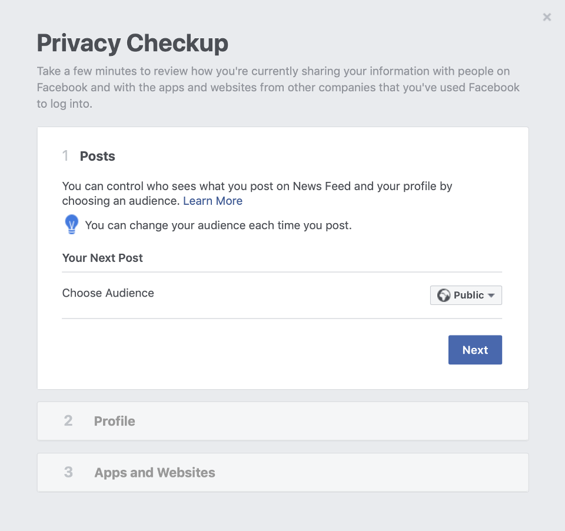Image resolution: width=565 pixels, height=531 pixels.
Task: Click the blue lightbulb tip icon
Action: click(x=71, y=225)
